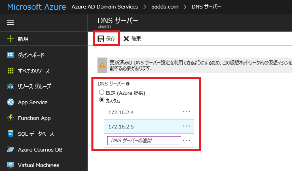Click the Function App lightning icon
The height and width of the screenshot is (171, 292).
(11, 118)
